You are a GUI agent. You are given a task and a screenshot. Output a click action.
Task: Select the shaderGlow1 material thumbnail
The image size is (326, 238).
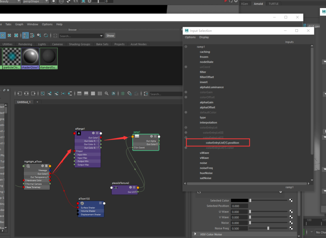tap(30, 58)
